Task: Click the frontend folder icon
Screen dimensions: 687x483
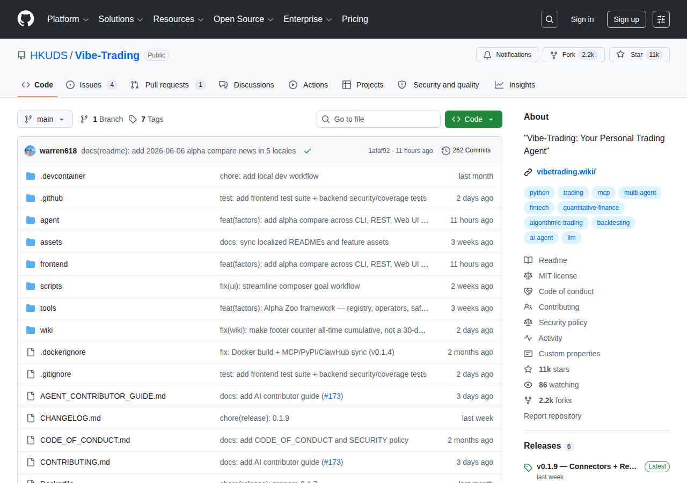Action: click(x=31, y=264)
